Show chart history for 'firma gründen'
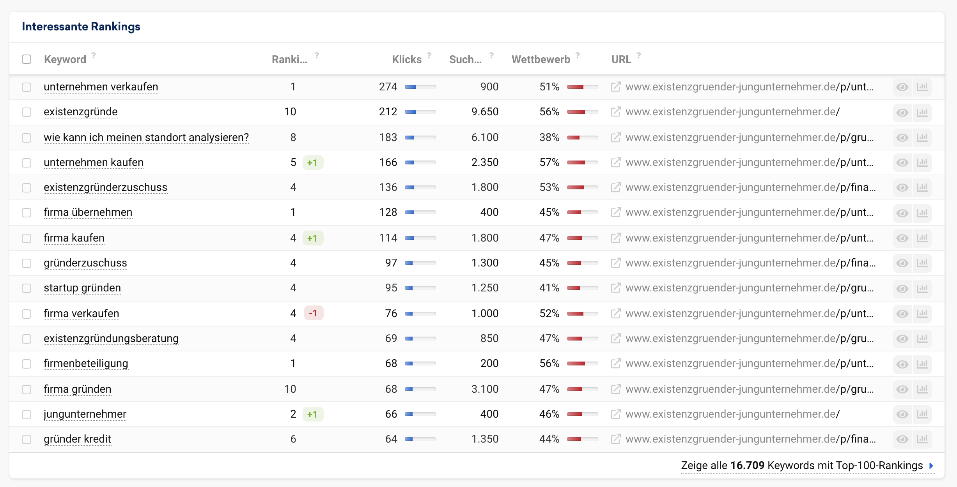Screen dimensions: 957x487 point(922,389)
